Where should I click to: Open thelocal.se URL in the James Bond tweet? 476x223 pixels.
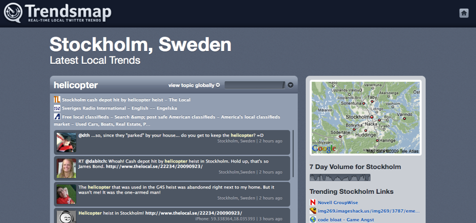click(154, 167)
